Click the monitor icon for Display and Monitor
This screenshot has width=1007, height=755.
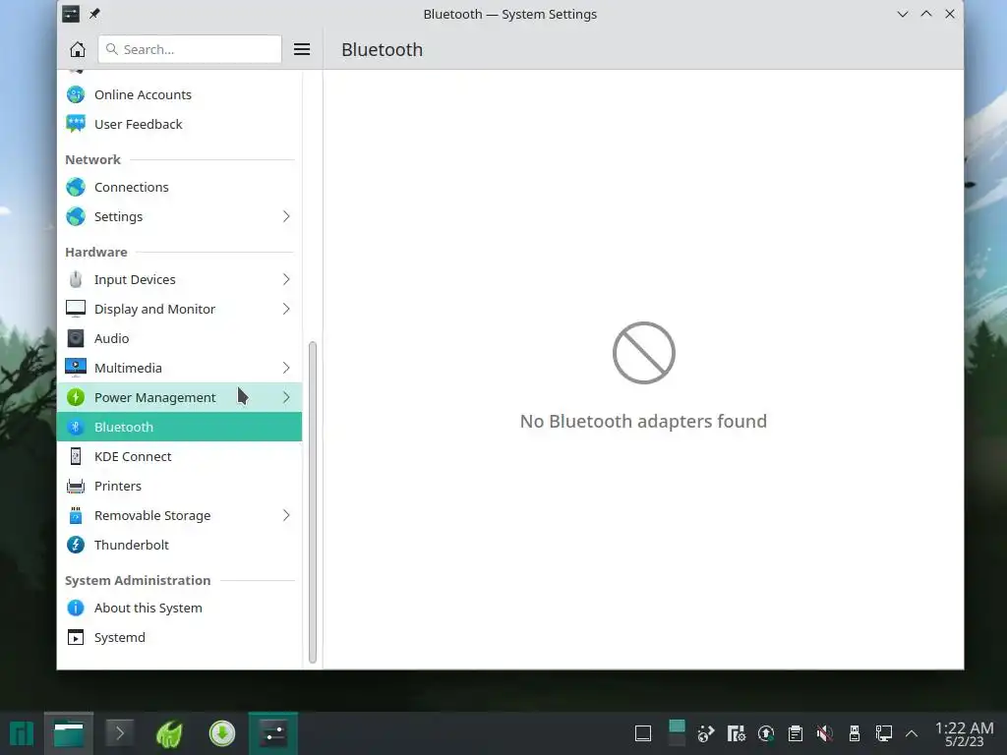click(75, 309)
